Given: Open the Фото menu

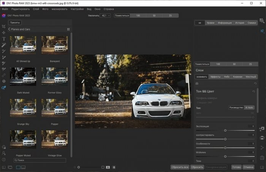Looking at the screenshot, I should click(45, 9).
